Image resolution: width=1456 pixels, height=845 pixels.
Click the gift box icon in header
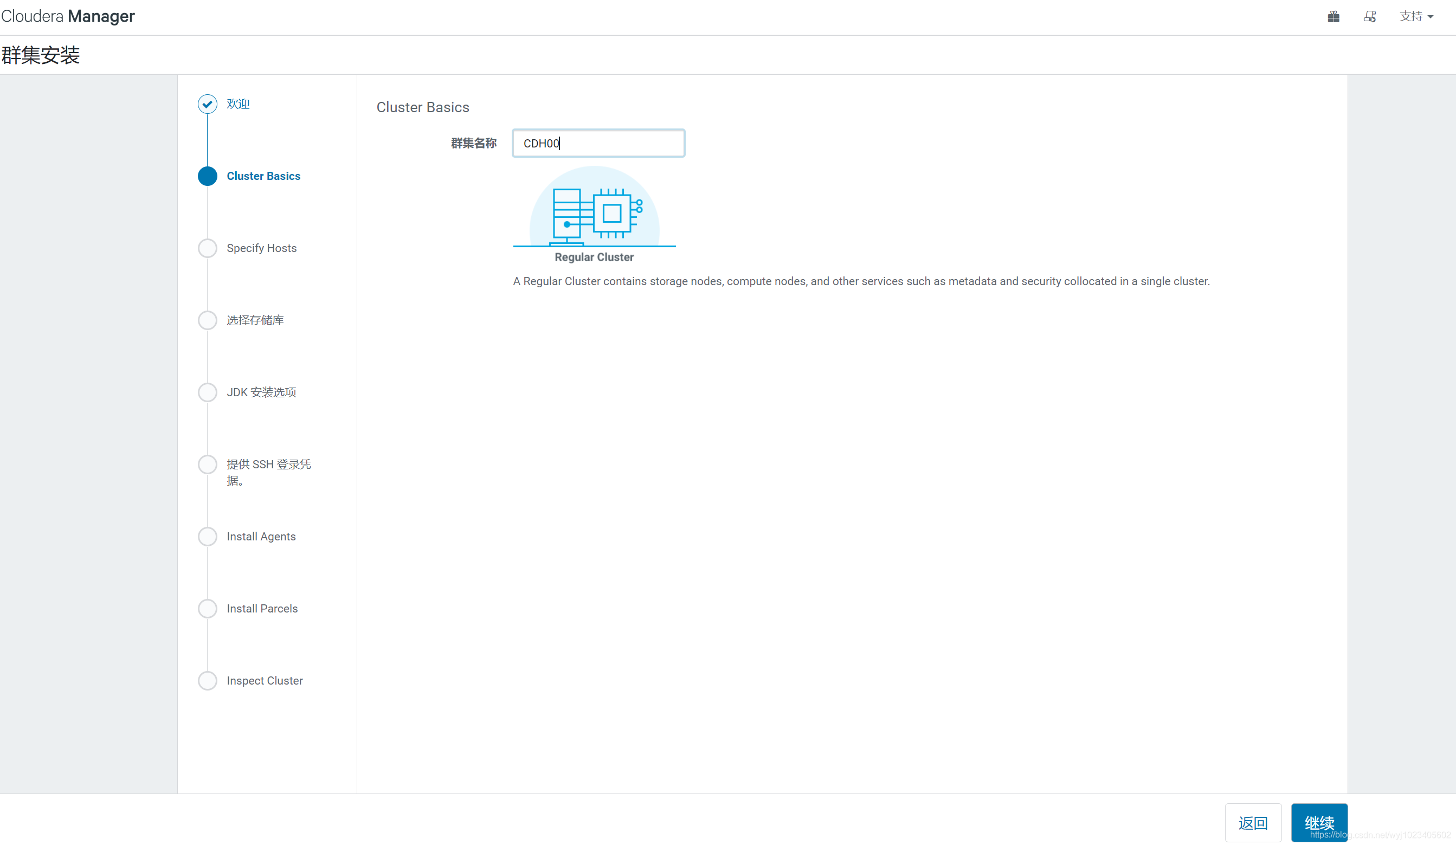(x=1333, y=17)
